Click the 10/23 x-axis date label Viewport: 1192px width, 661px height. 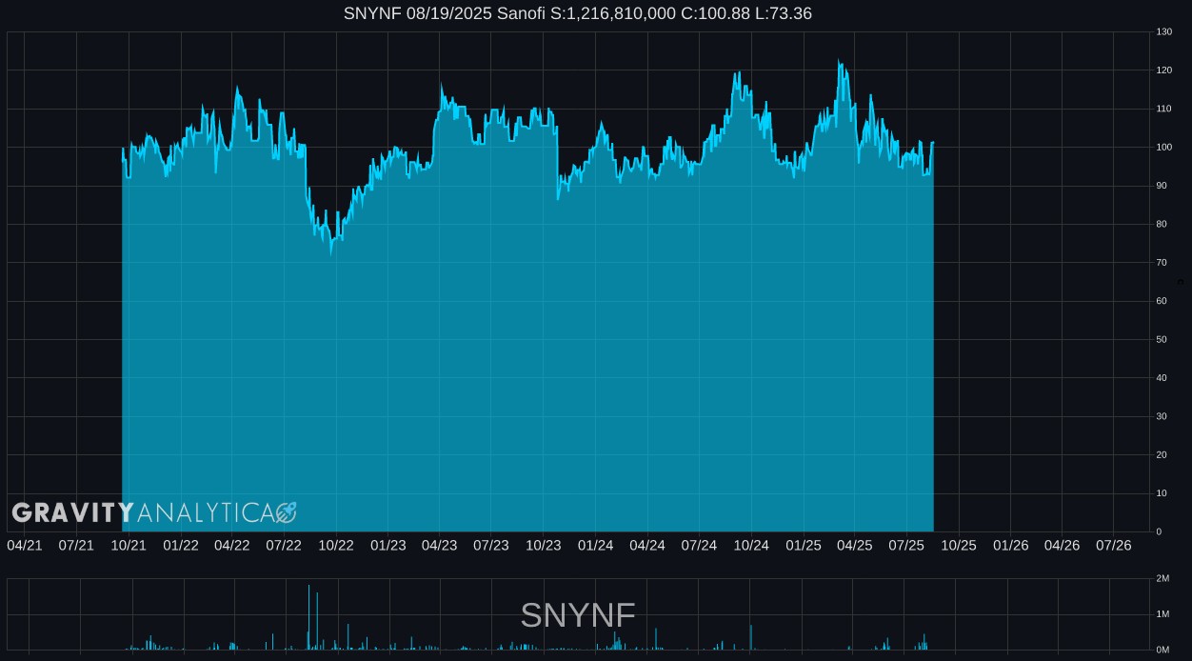[x=544, y=545]
